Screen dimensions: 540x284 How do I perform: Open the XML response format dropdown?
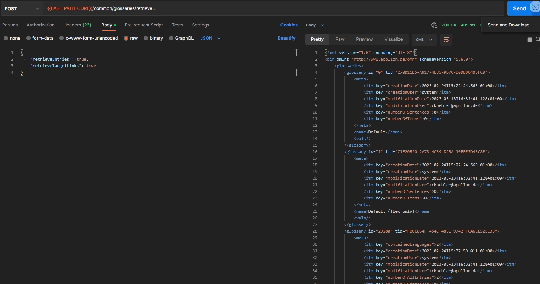pos(424,40)
